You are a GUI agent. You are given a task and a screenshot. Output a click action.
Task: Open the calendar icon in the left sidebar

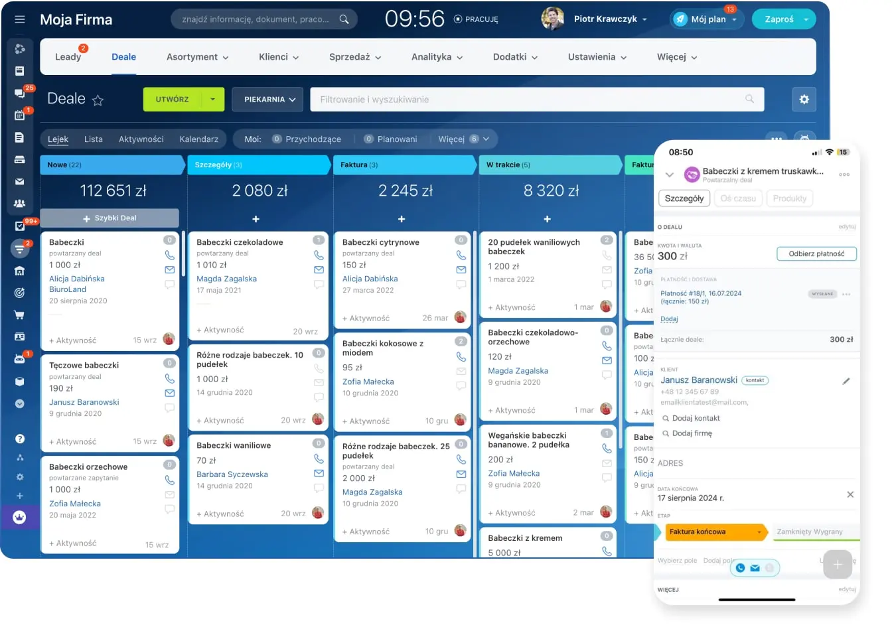[x=20, y=115]
